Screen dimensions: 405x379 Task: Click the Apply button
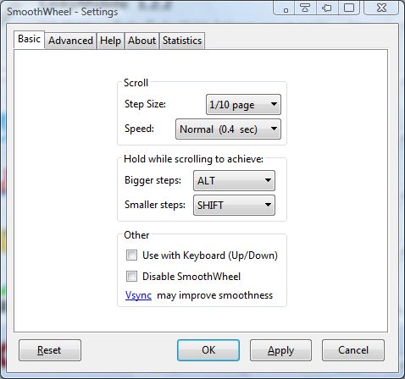[x=280, y=350]
